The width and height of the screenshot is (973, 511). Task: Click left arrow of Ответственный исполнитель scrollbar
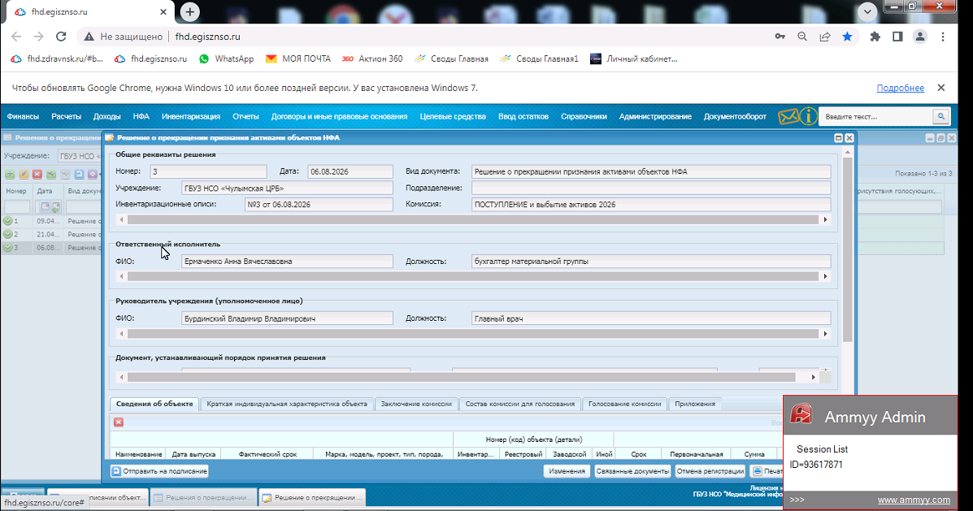pos(122,276)
